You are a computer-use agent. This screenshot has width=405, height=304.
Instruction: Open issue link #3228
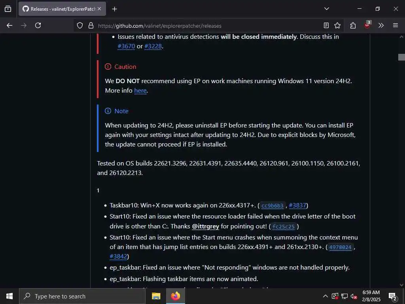click(153, 46)
